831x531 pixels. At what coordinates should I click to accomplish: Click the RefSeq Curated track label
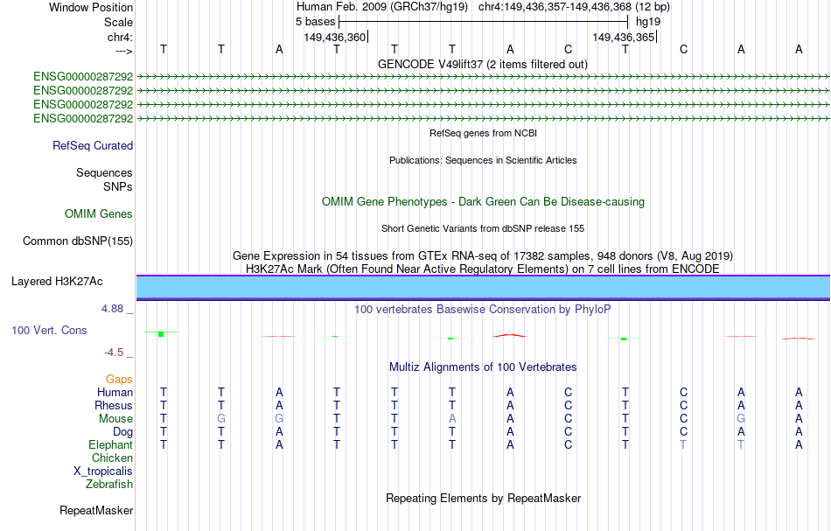[92, 146]
